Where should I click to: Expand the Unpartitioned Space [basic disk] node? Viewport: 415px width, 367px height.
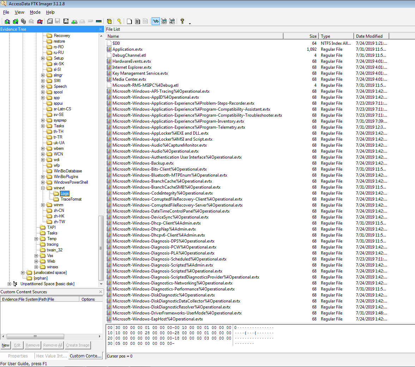click(9, 284)
